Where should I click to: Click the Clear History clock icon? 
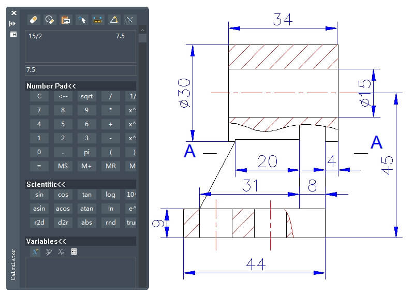coord(50,20)
